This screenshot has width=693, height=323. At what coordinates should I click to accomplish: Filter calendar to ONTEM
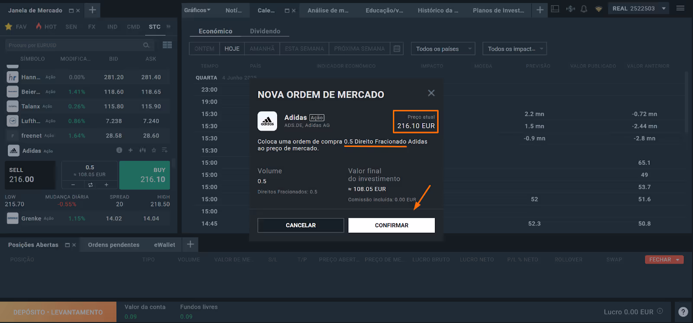coord(204,49)
